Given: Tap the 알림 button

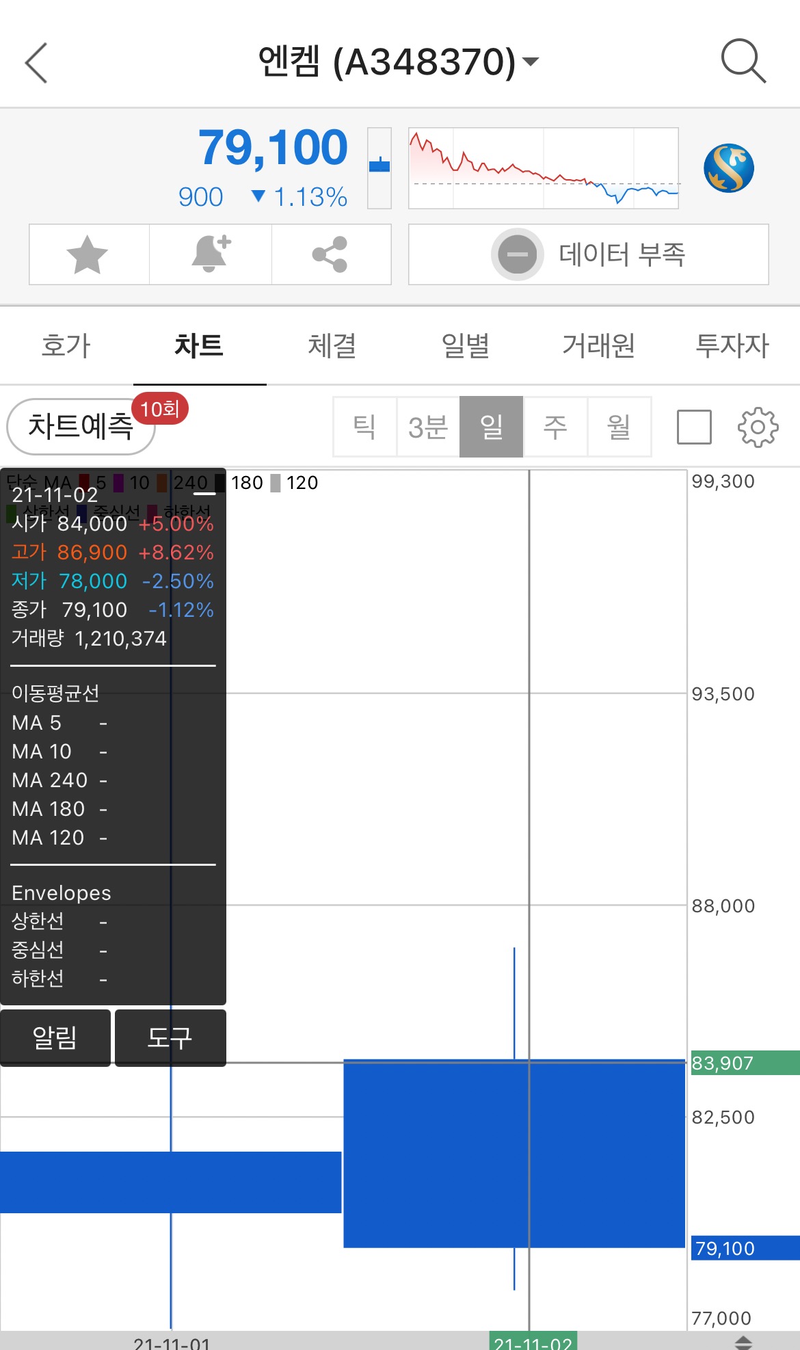Looking at the screenshot, I should coord(55,1037).
